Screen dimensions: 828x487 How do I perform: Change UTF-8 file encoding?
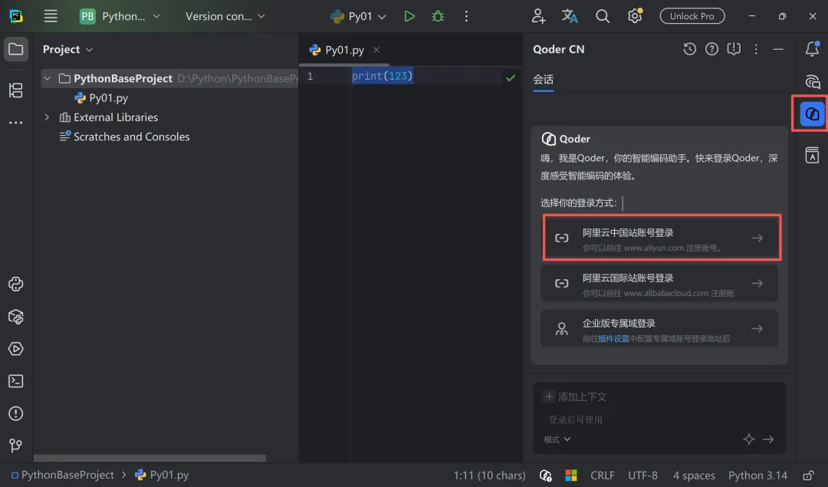pos(642,475)
